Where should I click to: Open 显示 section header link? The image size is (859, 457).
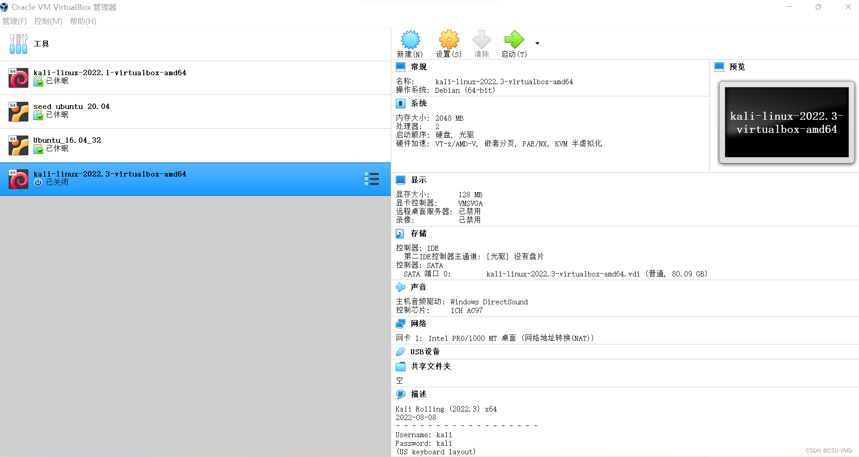click(419, 180)
